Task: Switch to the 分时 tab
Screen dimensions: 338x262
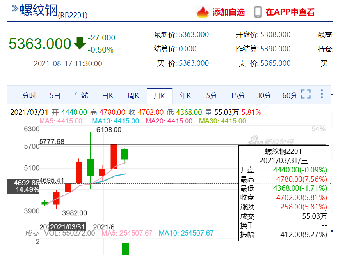Action: (x=29, y=95)
